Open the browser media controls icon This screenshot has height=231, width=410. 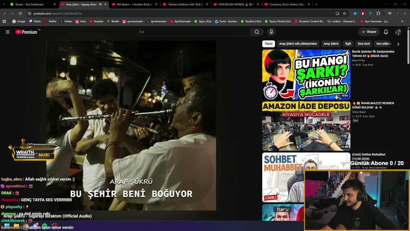[x=389, y=13]
